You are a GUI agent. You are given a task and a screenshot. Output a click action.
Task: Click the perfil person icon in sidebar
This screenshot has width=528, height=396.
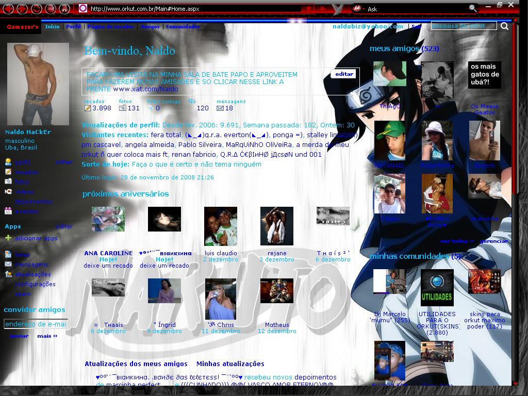pyautogui.click(x=8, y=162)
